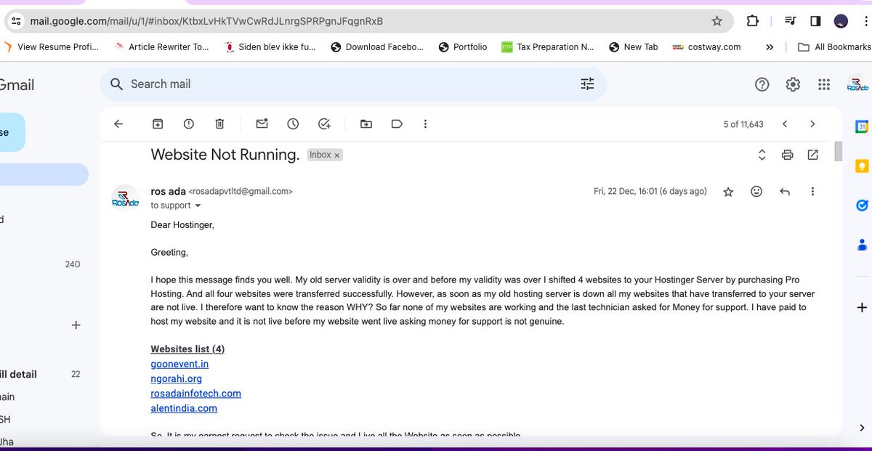Screen dimensions: 872x451
Task: Open the Portfolio bookmark
Action: point(464,46)
